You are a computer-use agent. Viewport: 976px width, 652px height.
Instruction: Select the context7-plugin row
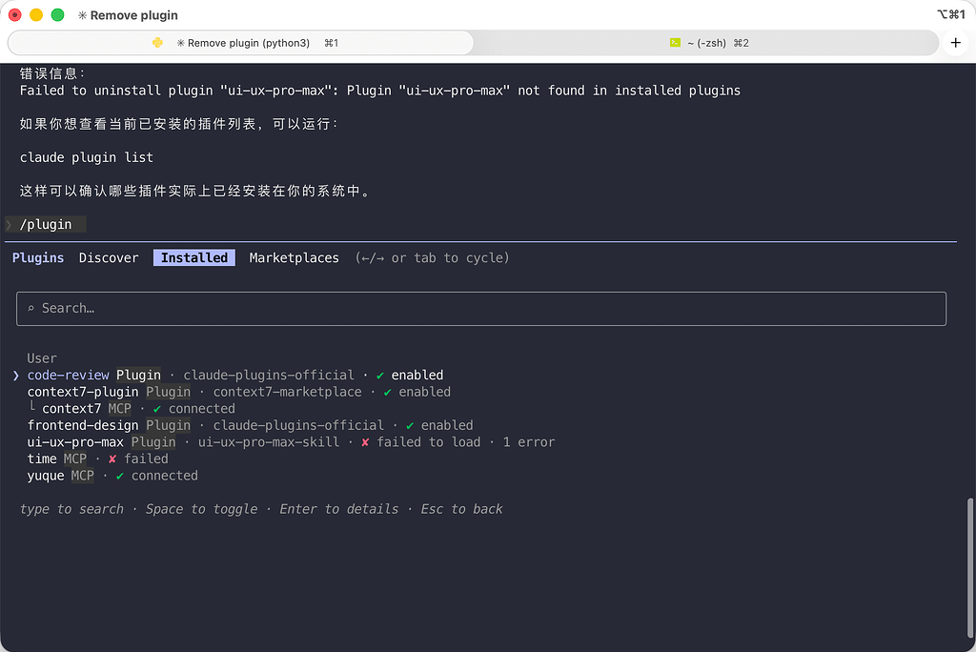coord(239,392)
